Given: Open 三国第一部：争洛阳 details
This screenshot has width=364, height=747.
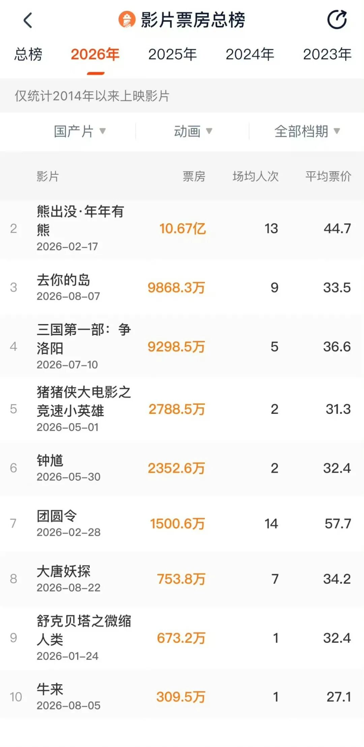Looking at the screenshot, I should pos(182,346).
